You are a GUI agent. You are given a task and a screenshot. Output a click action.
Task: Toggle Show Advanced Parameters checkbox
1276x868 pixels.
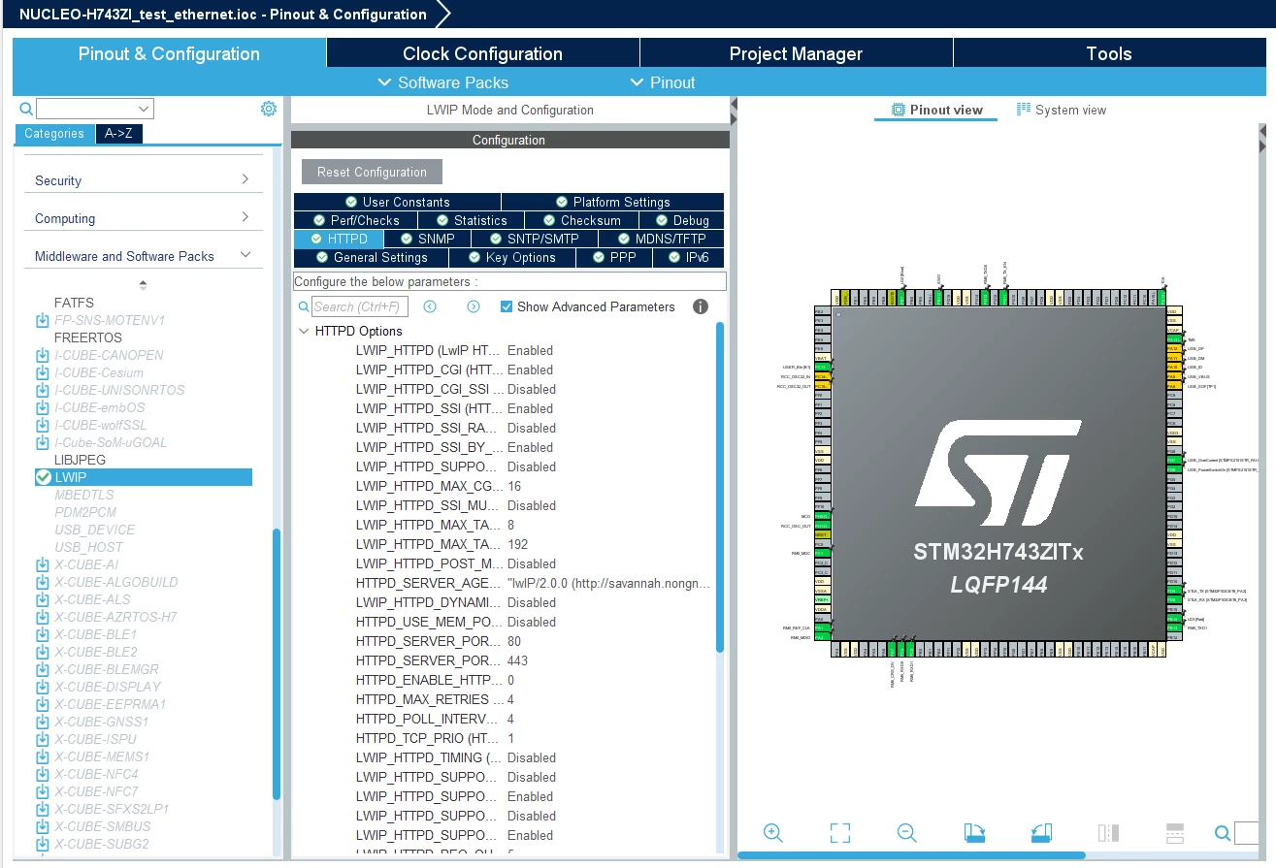pos(507,306)
